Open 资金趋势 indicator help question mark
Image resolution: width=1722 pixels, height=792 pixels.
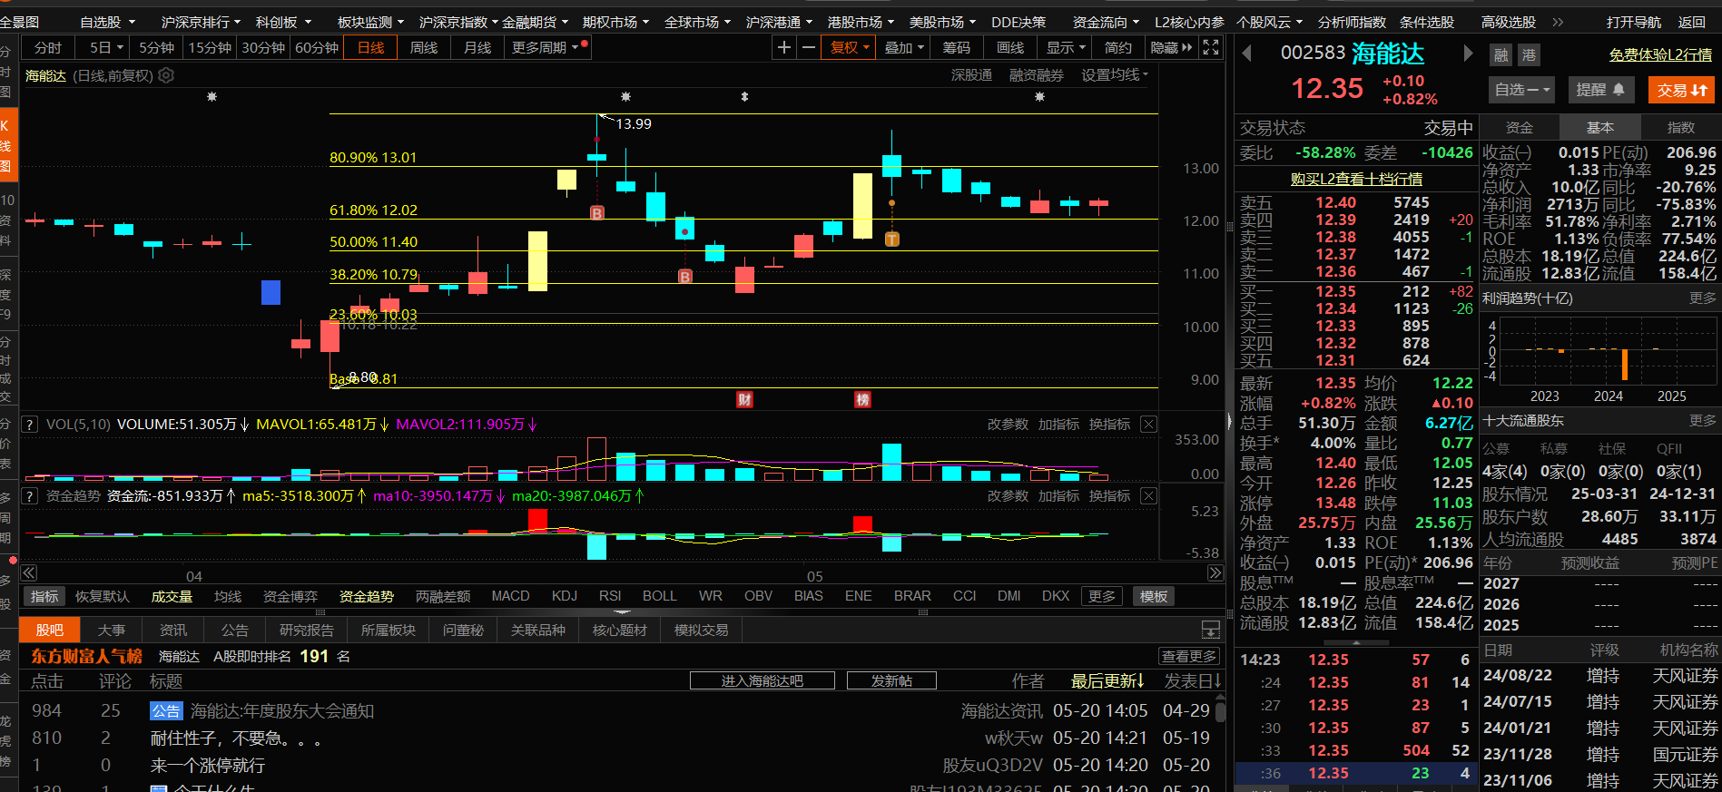click(30, 496)
